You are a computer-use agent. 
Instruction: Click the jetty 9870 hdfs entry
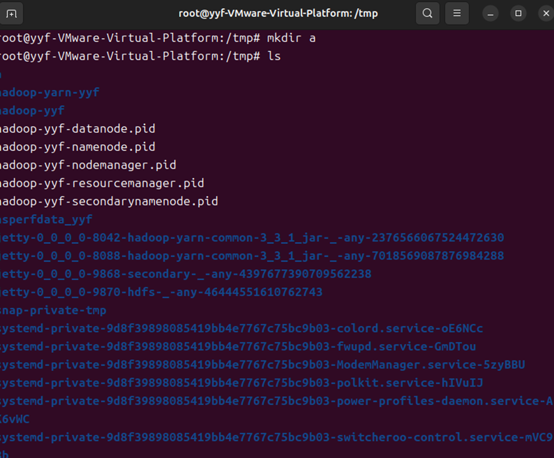[x=161, y=292]
